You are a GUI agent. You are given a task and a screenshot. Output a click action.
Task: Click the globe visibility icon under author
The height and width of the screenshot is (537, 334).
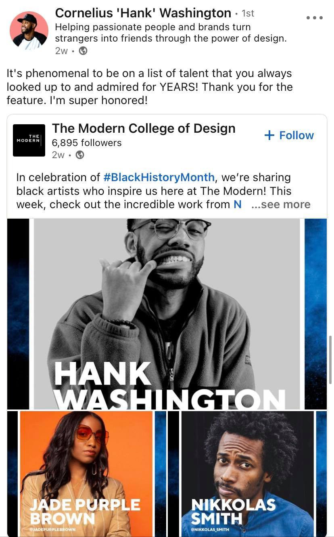(83, 51)
